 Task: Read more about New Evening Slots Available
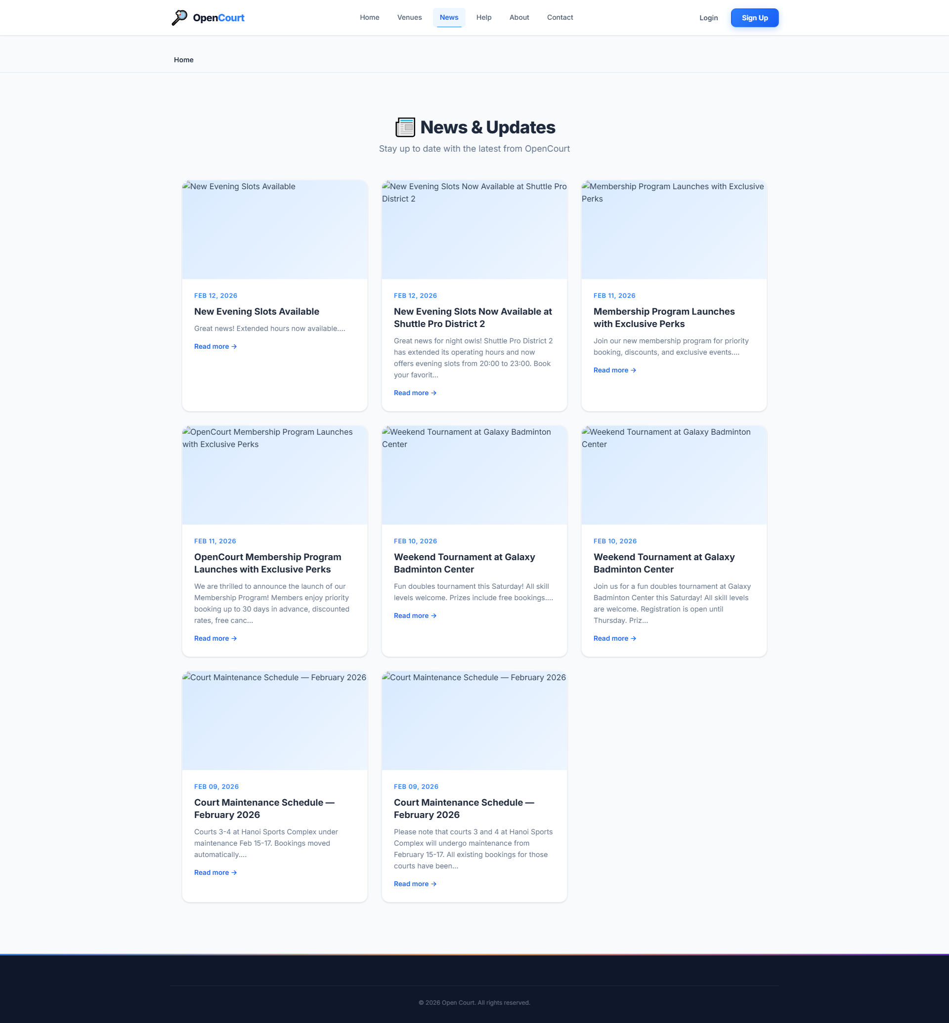click(215, 346)
